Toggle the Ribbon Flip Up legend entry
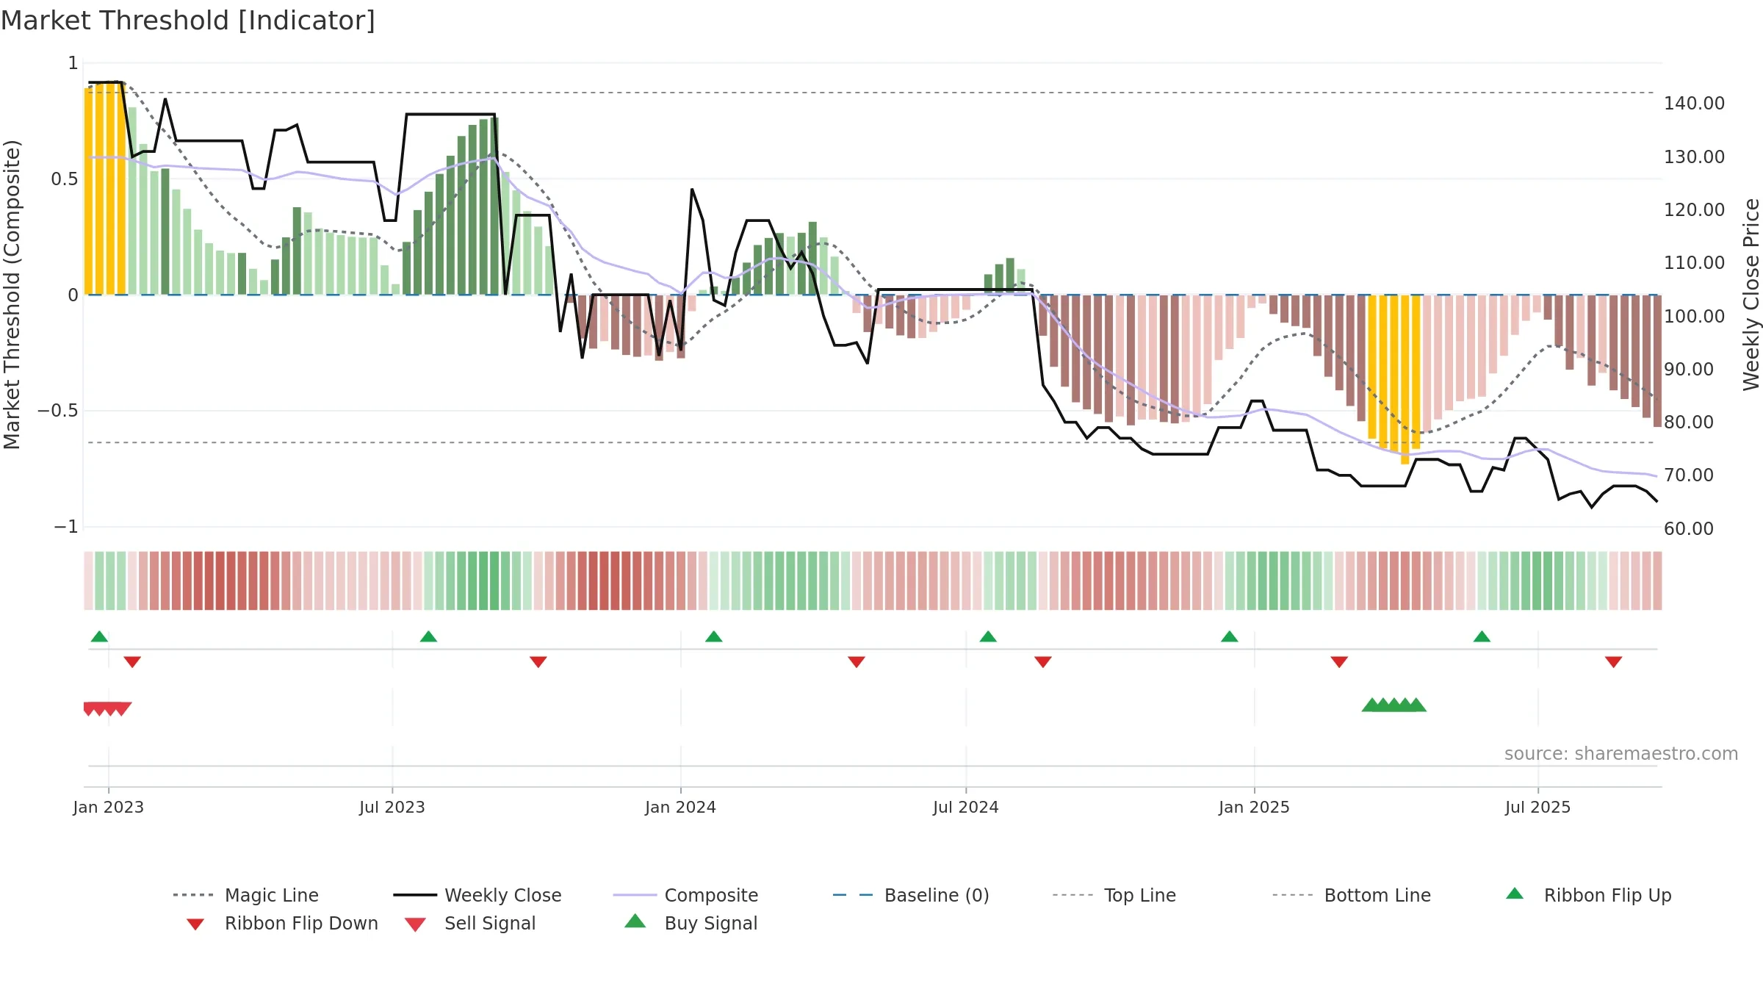The height and width of the screenshot is (992, 1763). (x=1589, y=895)
